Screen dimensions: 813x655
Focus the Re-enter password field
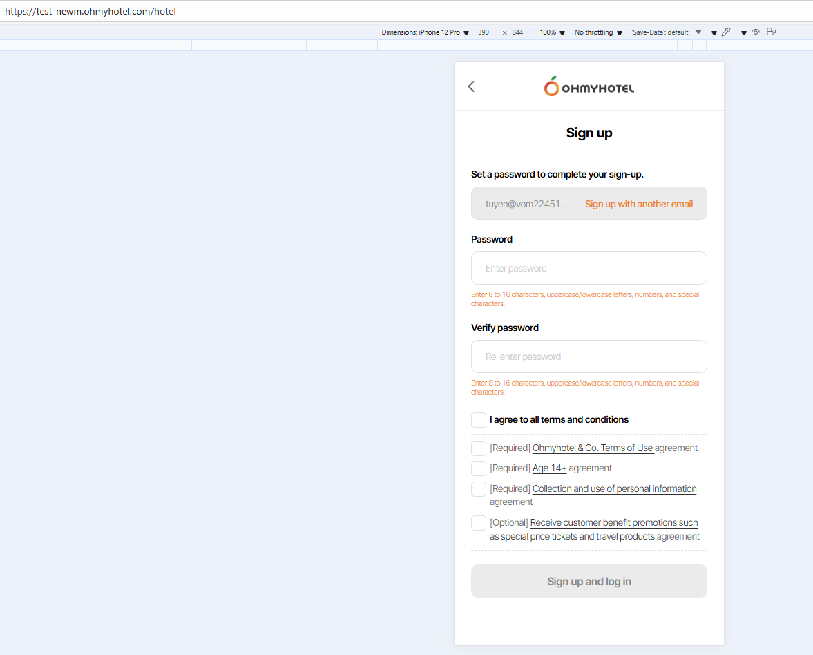[589, 357]
